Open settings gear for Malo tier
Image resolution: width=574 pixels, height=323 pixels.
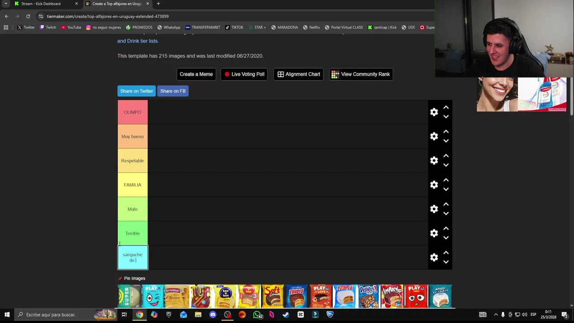coord(434,209)
